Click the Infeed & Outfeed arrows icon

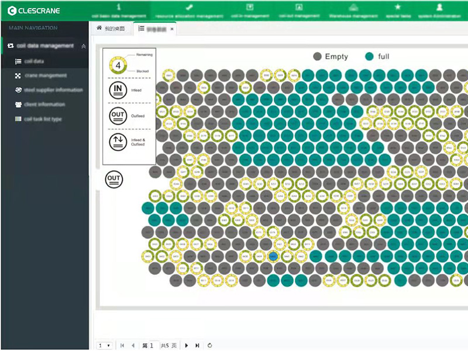pos(118,142)
